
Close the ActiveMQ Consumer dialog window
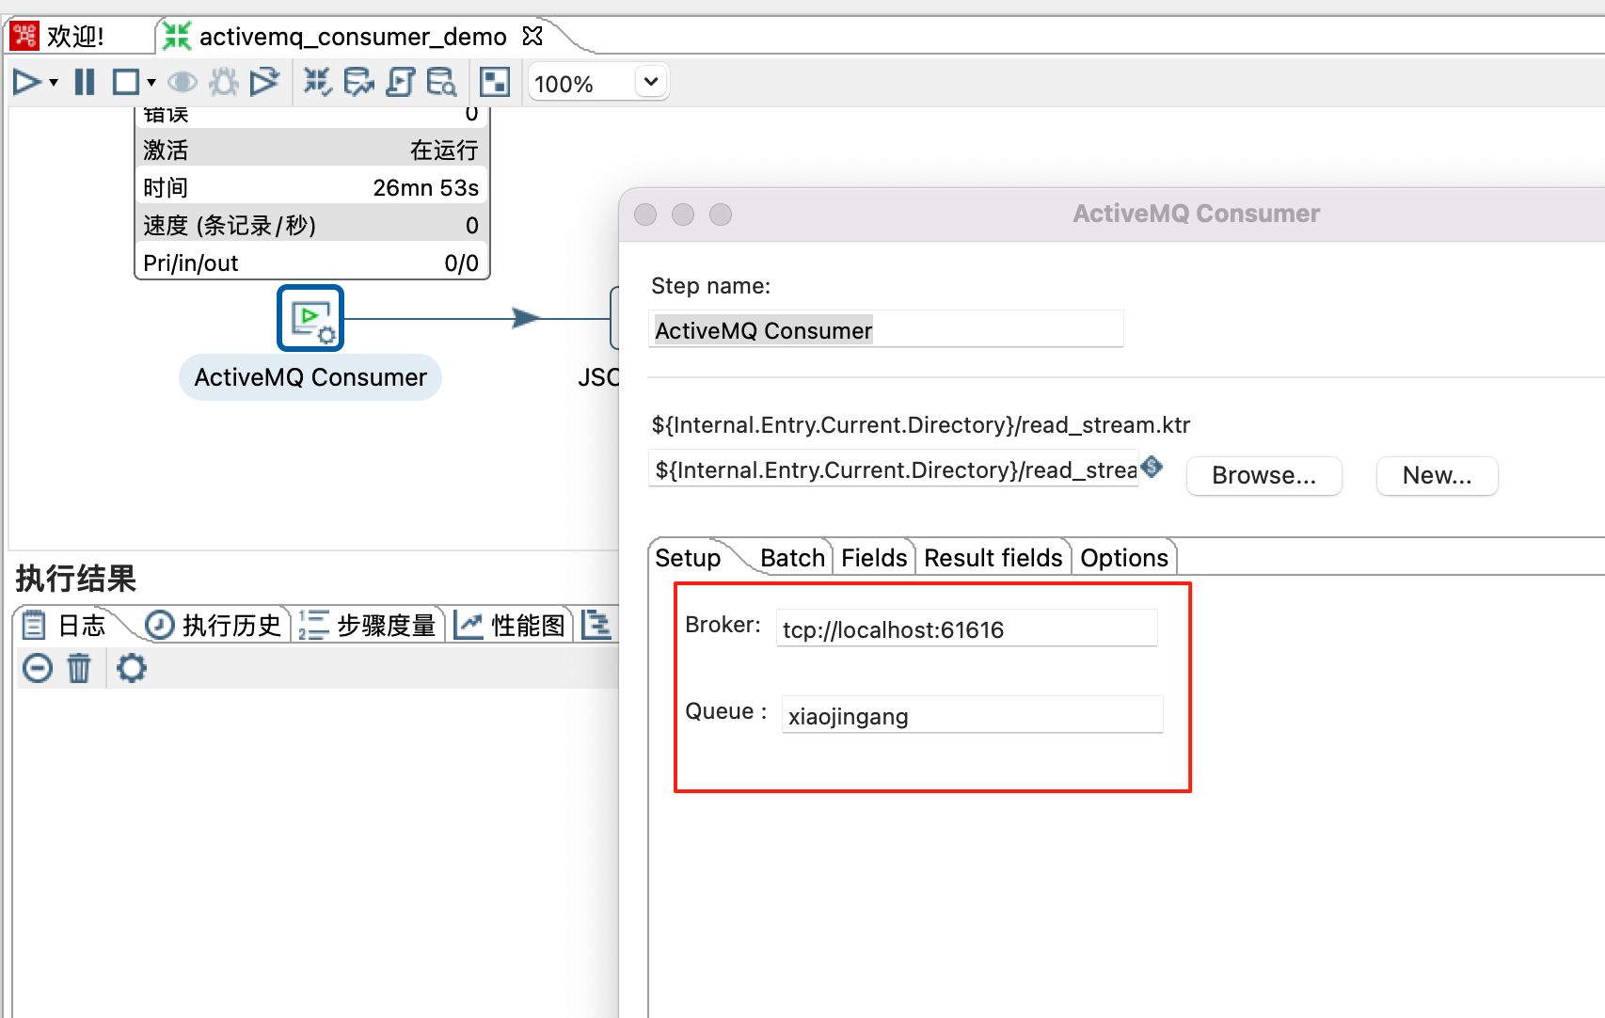pyautogui.click(x=645, y=215)
